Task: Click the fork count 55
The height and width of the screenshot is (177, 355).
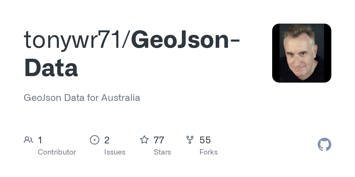Action: pyautogui.click(x=205, y=140)
